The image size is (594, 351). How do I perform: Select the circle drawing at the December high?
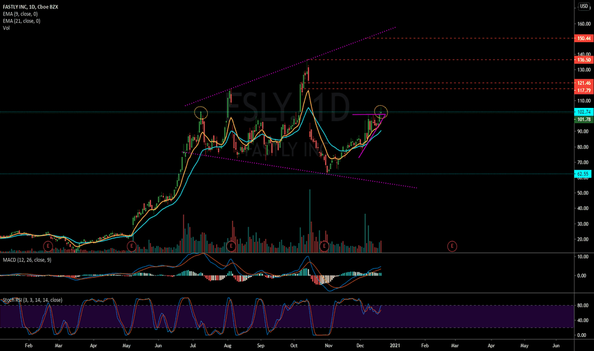[x=380, y=111]
